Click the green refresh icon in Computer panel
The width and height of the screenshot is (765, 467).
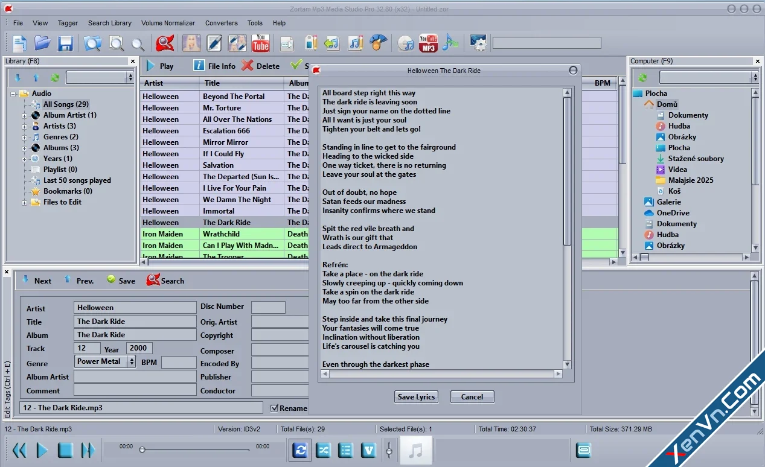coord(643,77)
